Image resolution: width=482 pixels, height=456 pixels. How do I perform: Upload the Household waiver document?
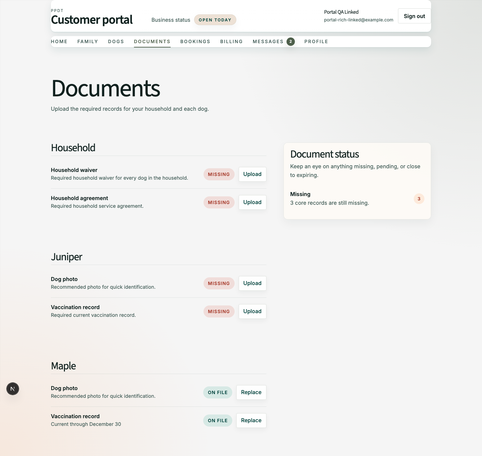[252, 174]
